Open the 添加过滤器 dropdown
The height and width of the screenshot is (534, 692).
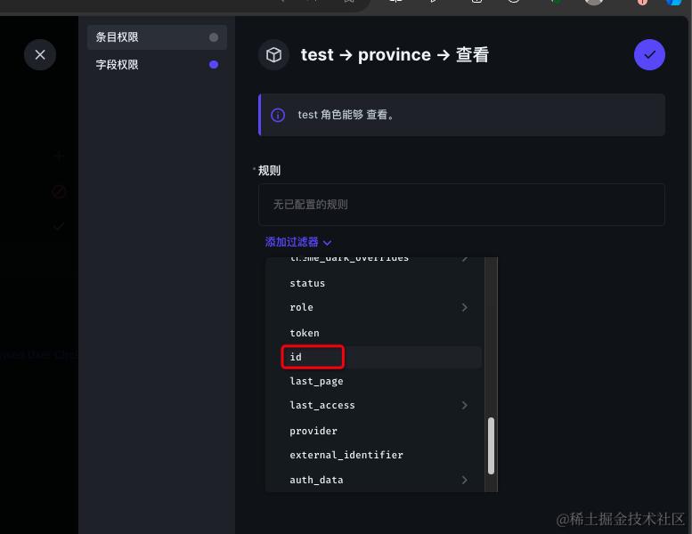(x=297, y=242)
